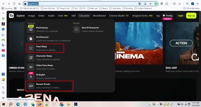
Task: Click the Windows Start button
Action: 4,104
